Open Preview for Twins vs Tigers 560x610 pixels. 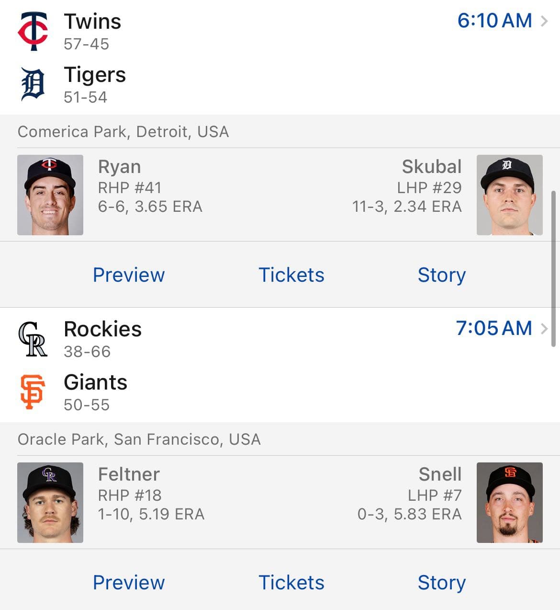coord(129,275)
